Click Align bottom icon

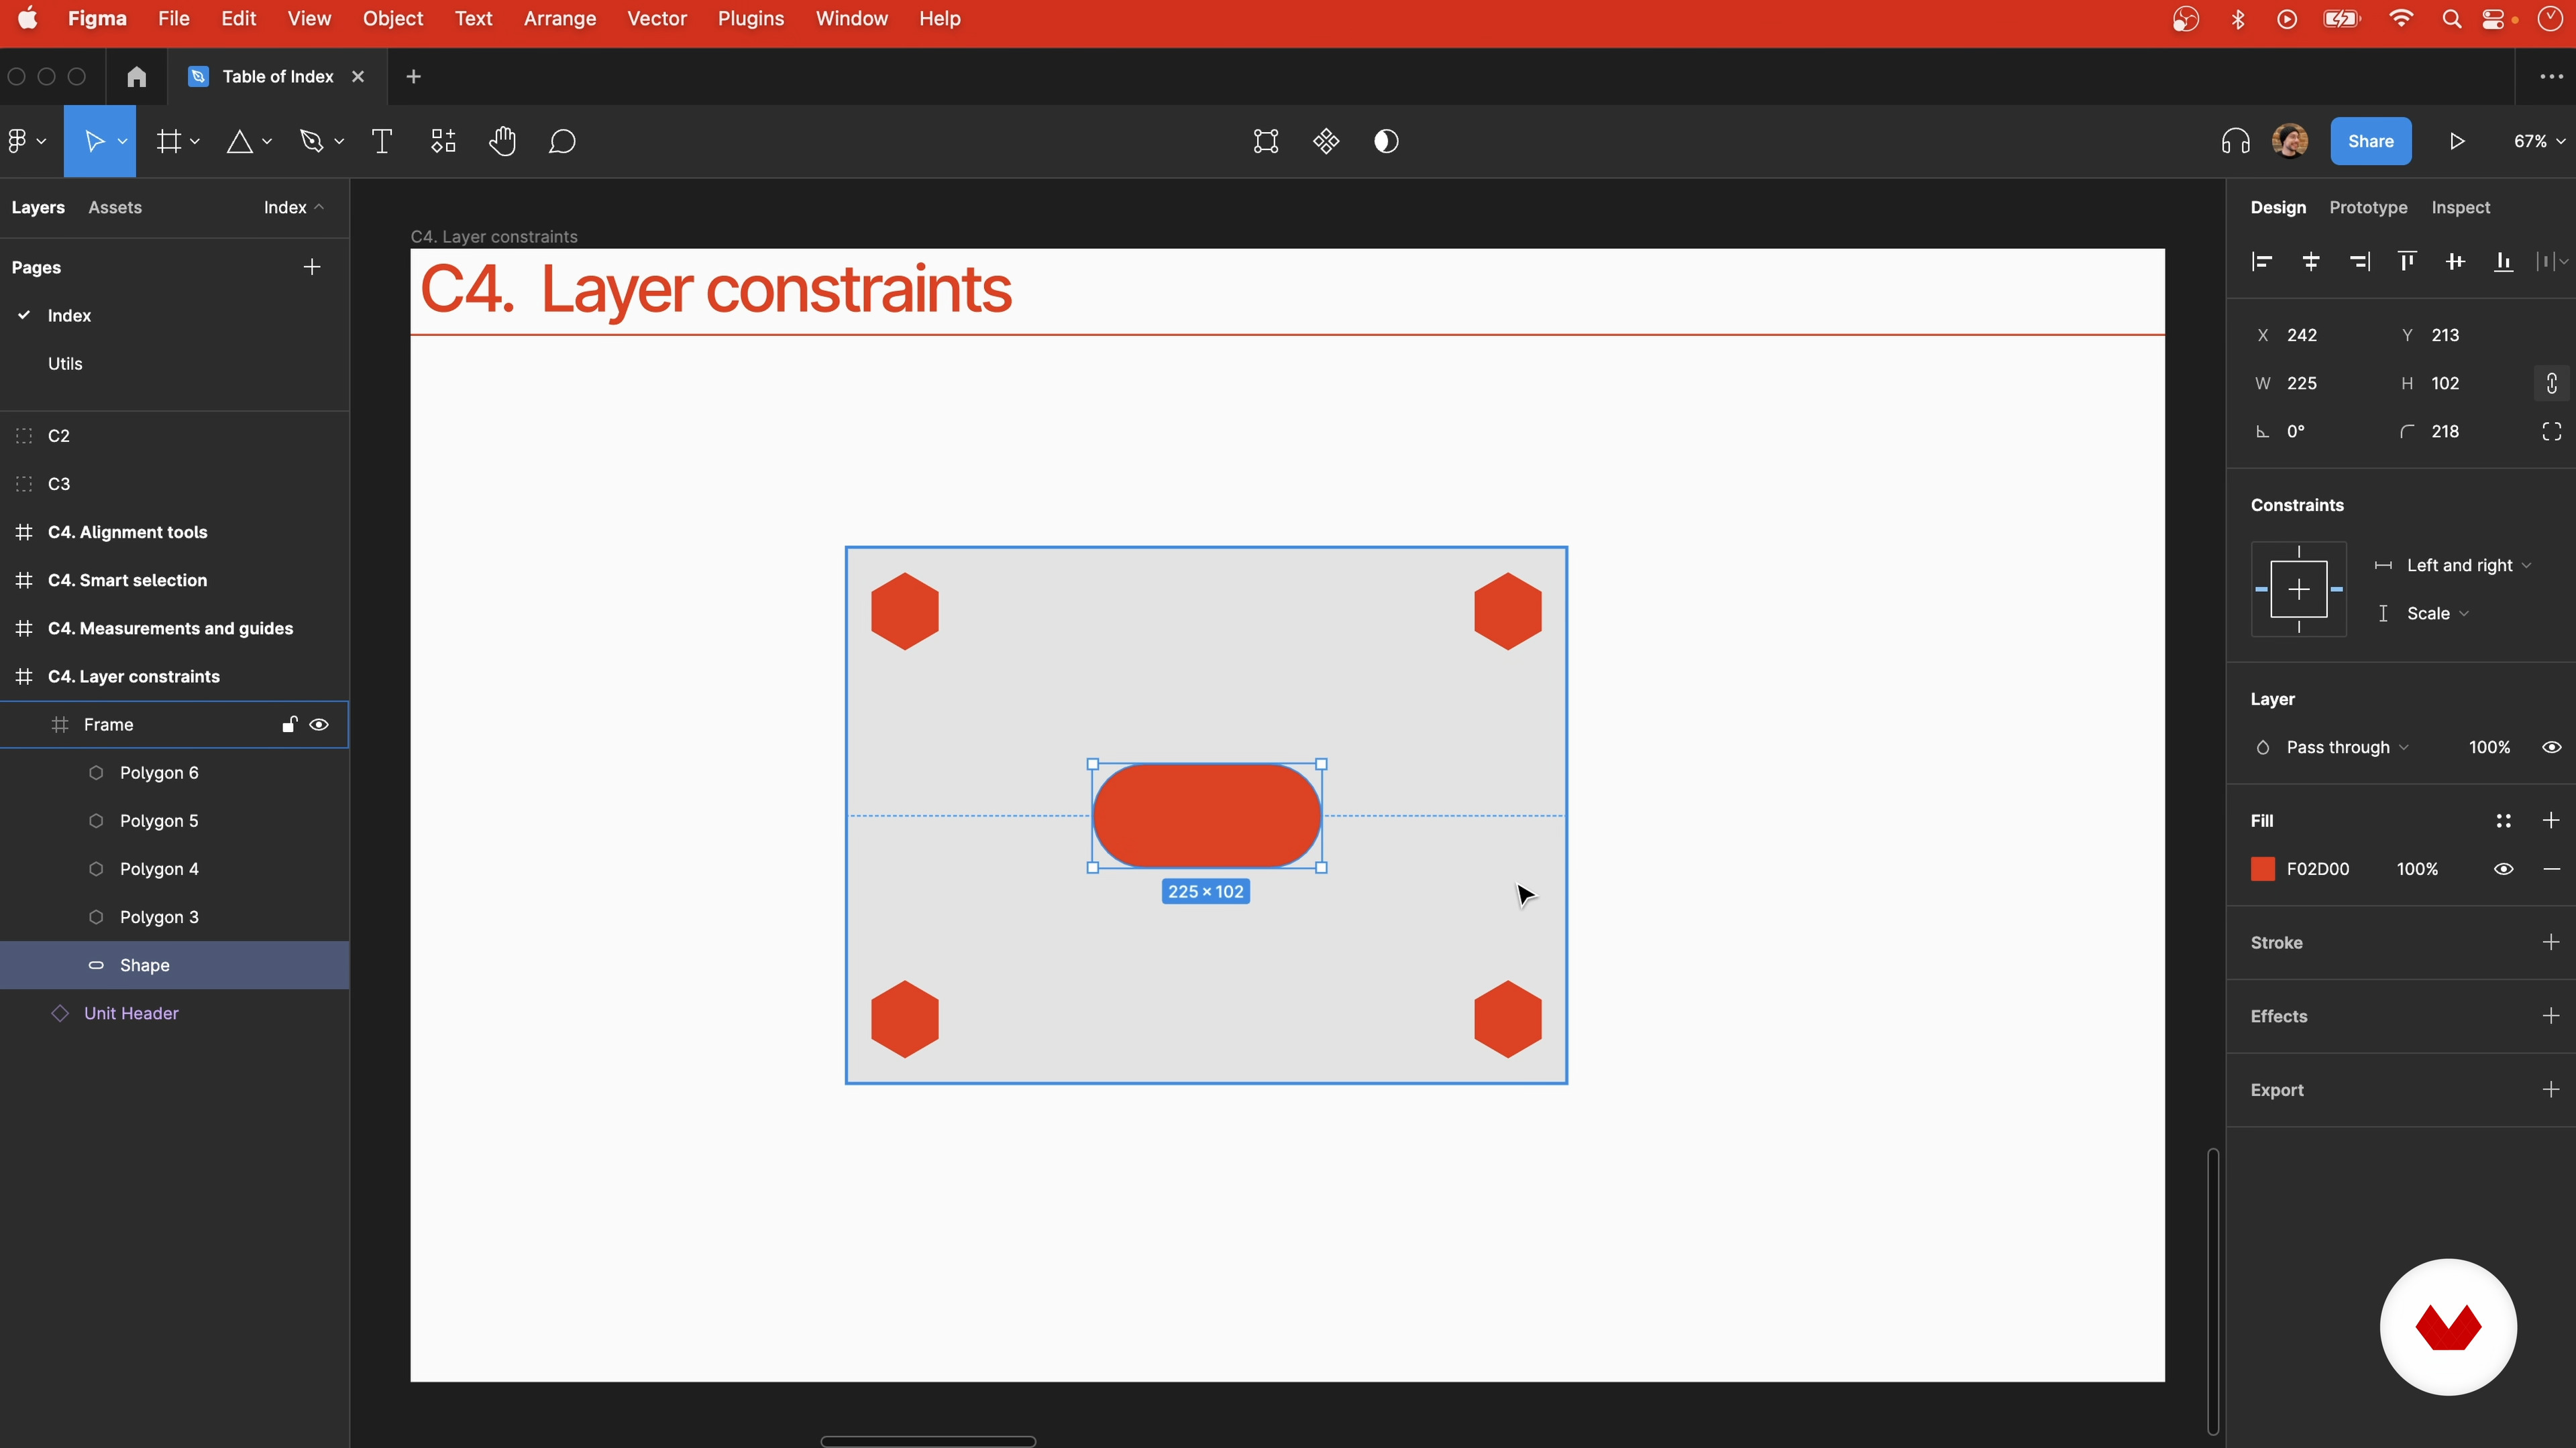click(2503, 262)
